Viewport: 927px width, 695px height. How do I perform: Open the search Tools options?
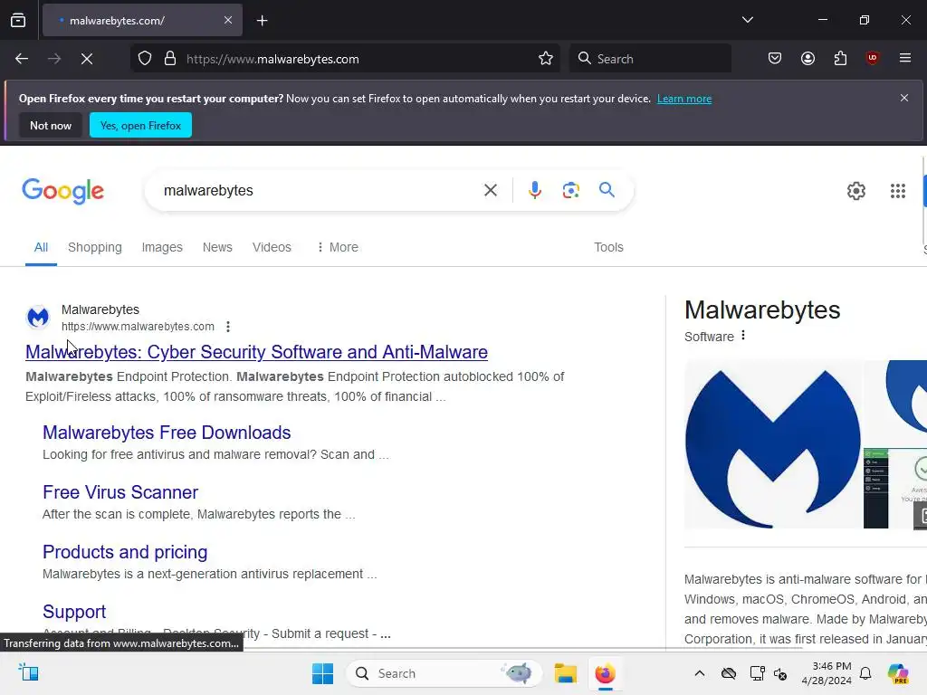(x=608, y=247)
